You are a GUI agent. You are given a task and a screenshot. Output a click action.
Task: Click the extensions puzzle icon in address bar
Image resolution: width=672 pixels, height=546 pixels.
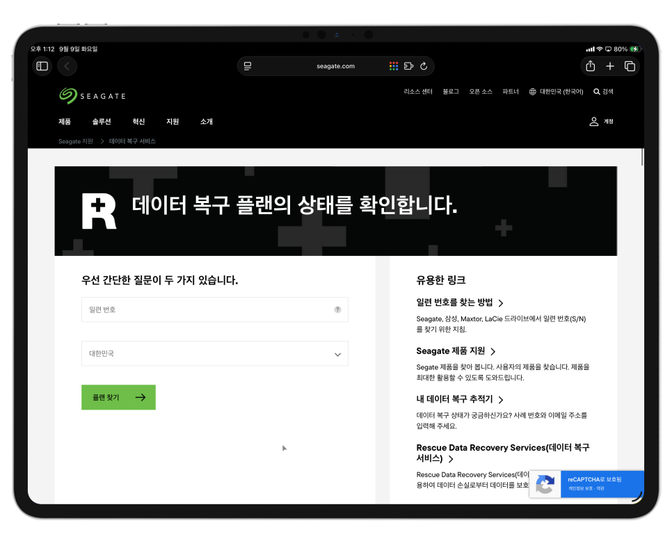tap(408, 66)
